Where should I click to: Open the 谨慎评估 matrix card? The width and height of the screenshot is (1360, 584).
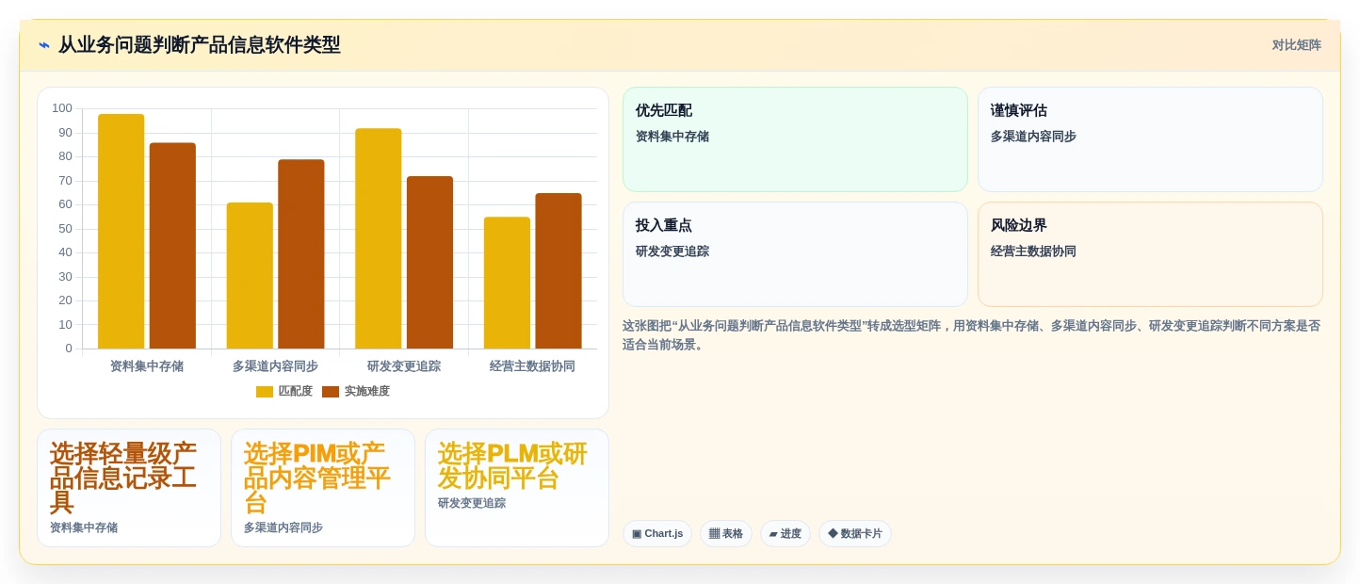point(1150,139)
